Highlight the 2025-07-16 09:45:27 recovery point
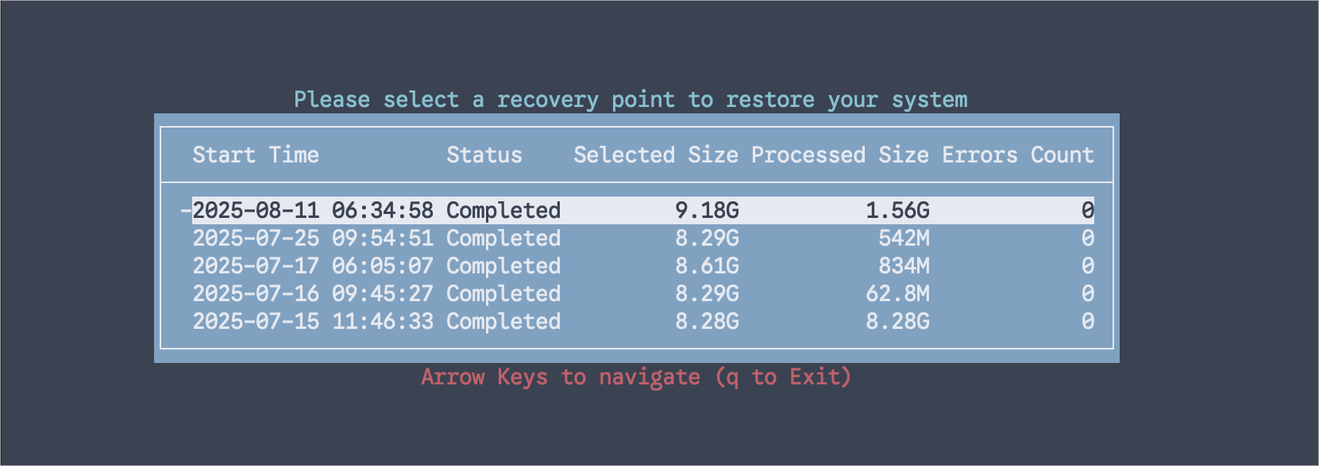This screenshot has width=1319, height=466. 313,294
